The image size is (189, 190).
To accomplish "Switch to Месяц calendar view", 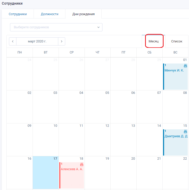I will tap(153, 41).
